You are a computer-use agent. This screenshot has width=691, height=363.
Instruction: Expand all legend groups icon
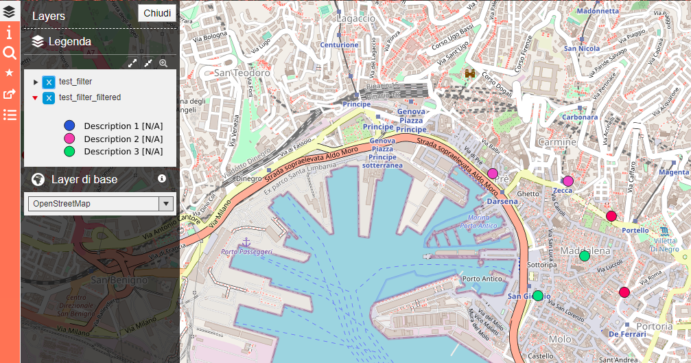pyautogui.click(x=132, y=63)
